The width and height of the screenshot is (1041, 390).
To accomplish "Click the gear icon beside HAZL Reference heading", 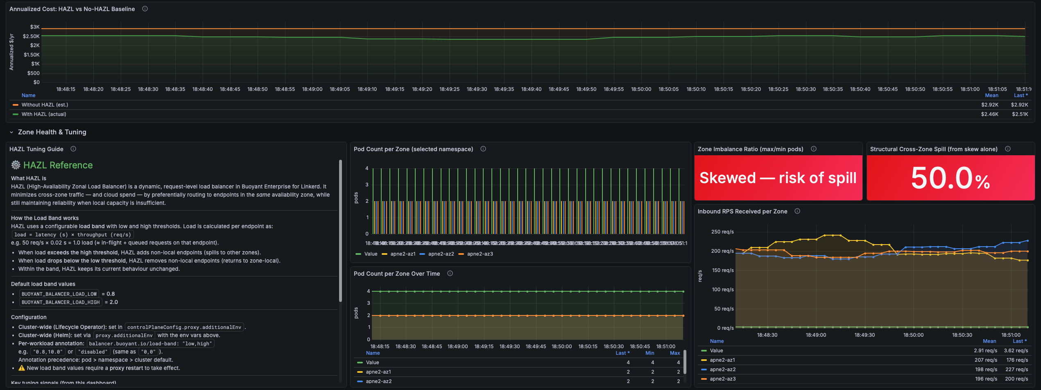I will pos(16,165).
